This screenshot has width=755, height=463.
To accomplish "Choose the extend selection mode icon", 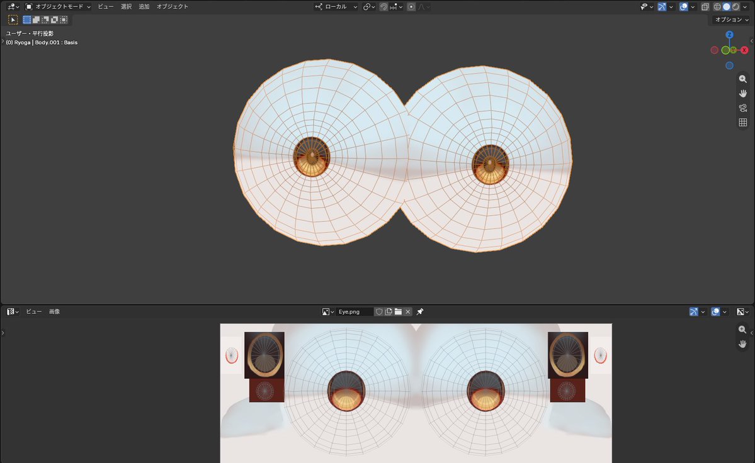I will click(x=36, y=20).
